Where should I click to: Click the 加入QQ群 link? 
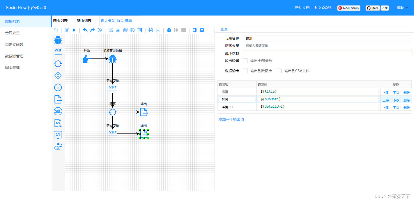click(323, 8)
